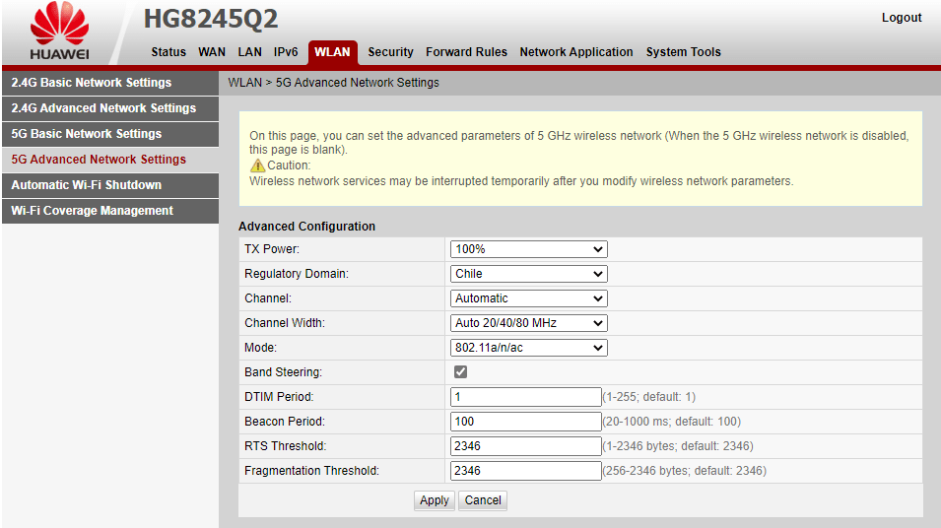Toggle the Band Steering checkbox
Image resolution: width=941 pixels, height=528 pixels.
point(460,372)
